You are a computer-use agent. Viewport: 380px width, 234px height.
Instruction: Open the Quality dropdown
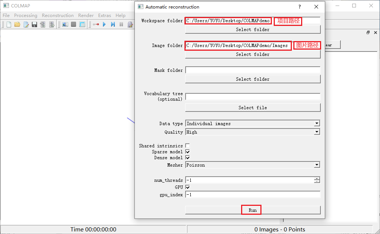(316, 132)
